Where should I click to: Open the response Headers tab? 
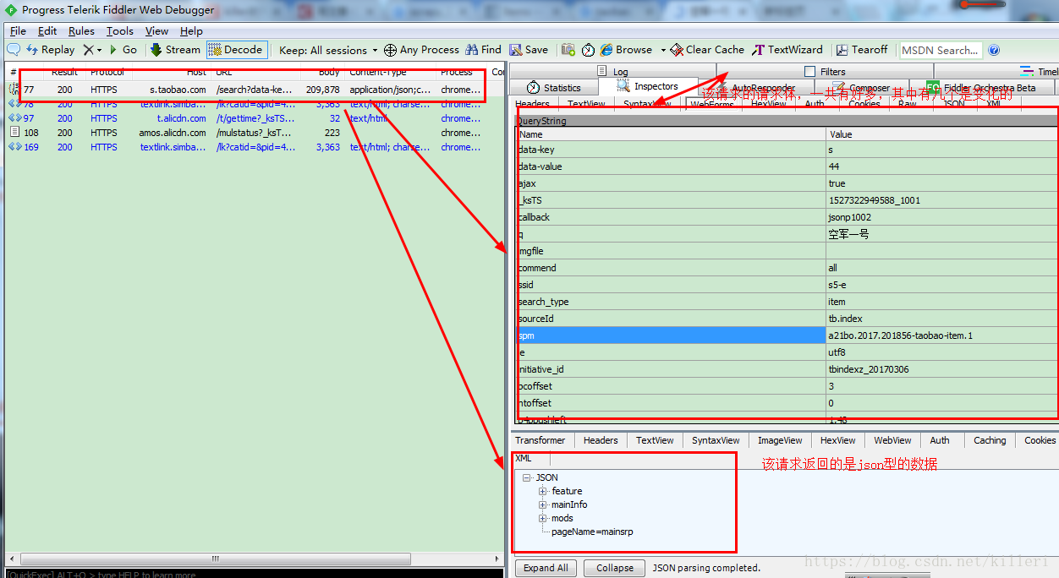tap(601, 440)
